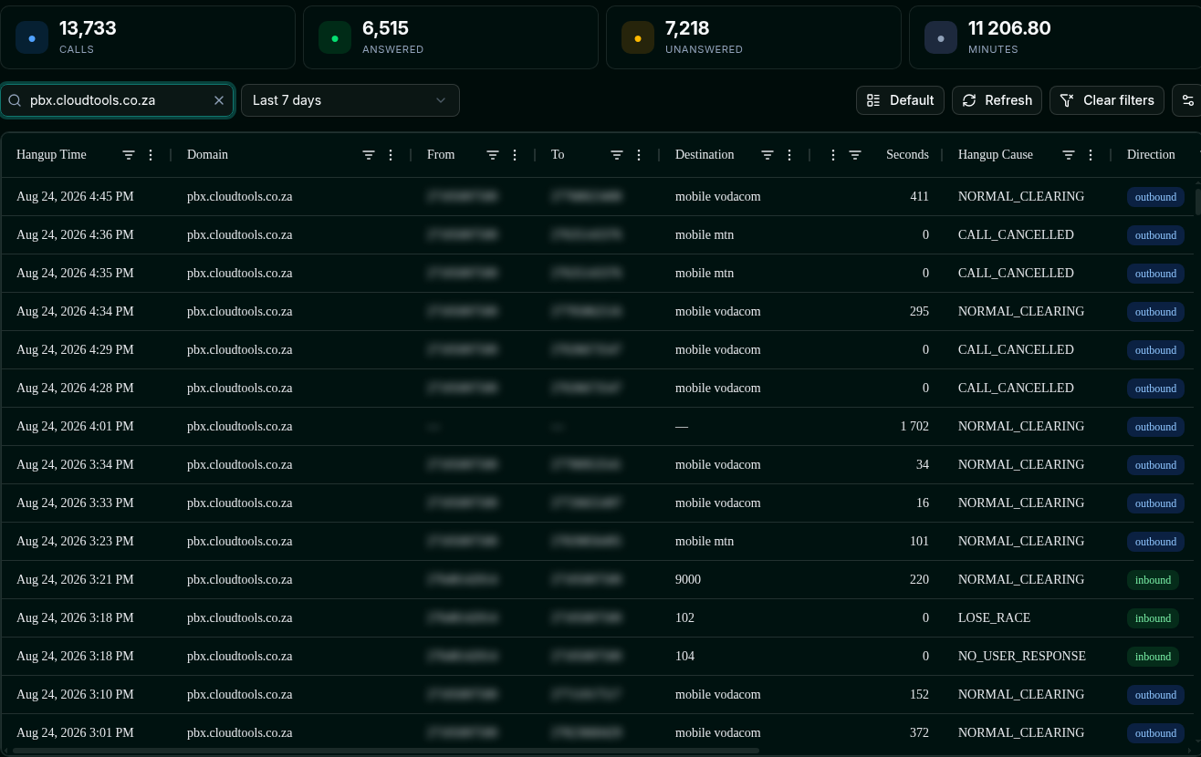
Task: Filter the To column using its filter icon
Action: (x=617, y=155)
